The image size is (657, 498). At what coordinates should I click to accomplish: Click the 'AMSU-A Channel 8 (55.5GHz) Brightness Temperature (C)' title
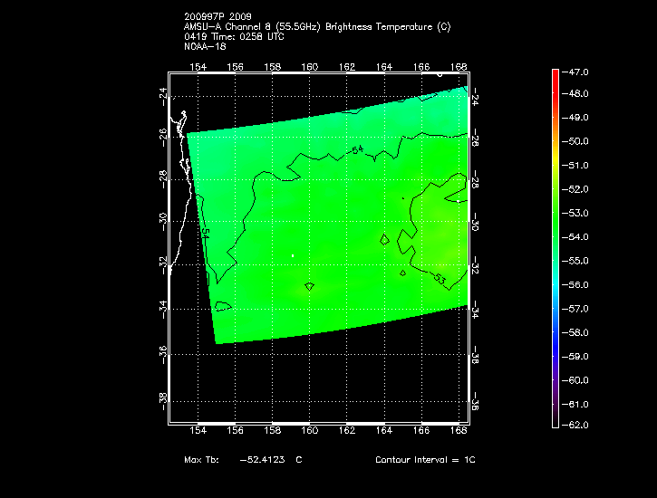click(x=317, y=27)
